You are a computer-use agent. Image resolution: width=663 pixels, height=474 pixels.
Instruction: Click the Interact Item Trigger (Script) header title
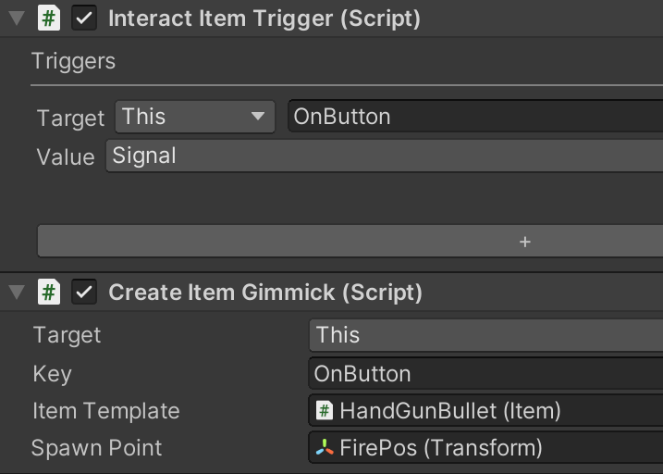pos(264,19)
